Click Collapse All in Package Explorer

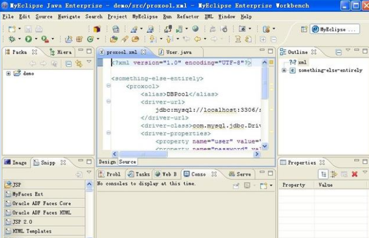(x=68, y=63)
